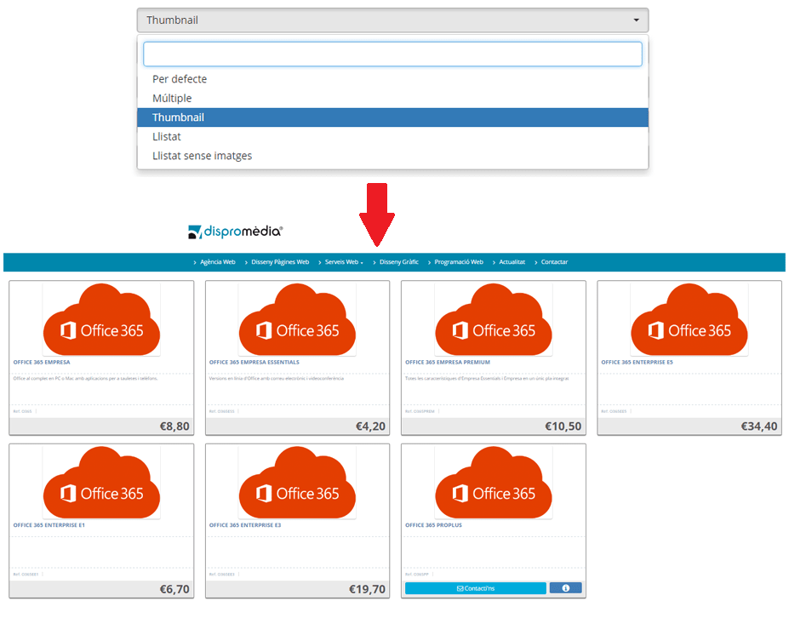Choose 'Llistat sense imatges' option

[x=392, y=156]
